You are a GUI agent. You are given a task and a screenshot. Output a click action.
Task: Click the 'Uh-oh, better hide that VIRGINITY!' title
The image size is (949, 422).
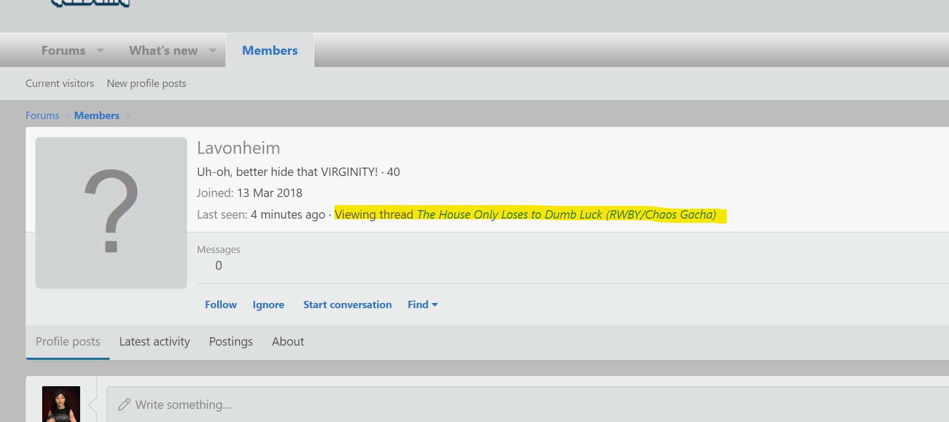click(x=287, y=172)
